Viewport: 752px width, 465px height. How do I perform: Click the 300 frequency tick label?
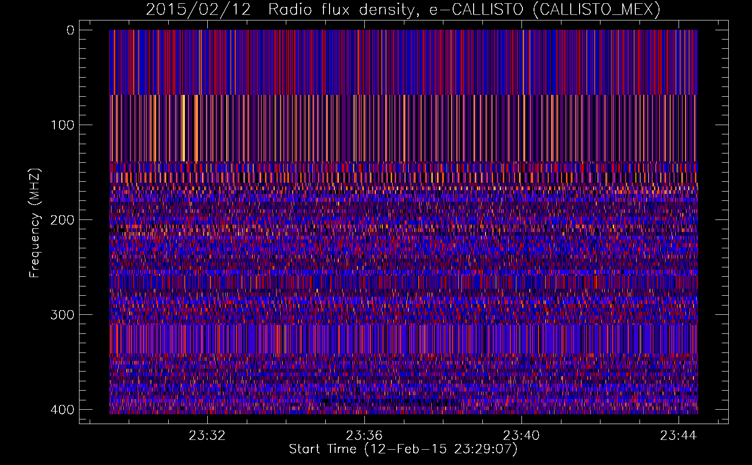point(62,315)
